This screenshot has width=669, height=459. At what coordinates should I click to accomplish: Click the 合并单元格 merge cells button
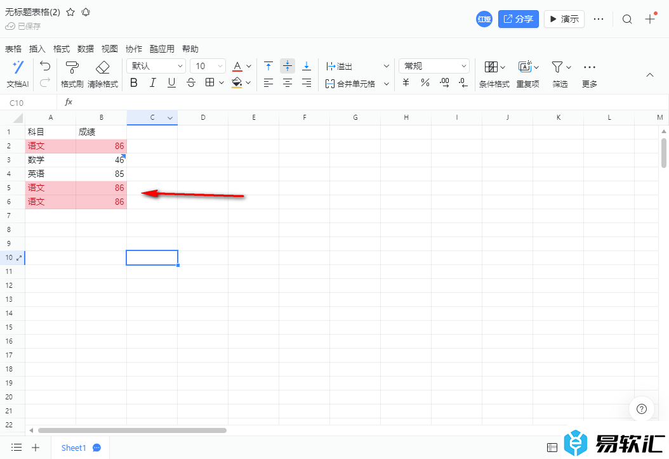[x=350, y=84]
